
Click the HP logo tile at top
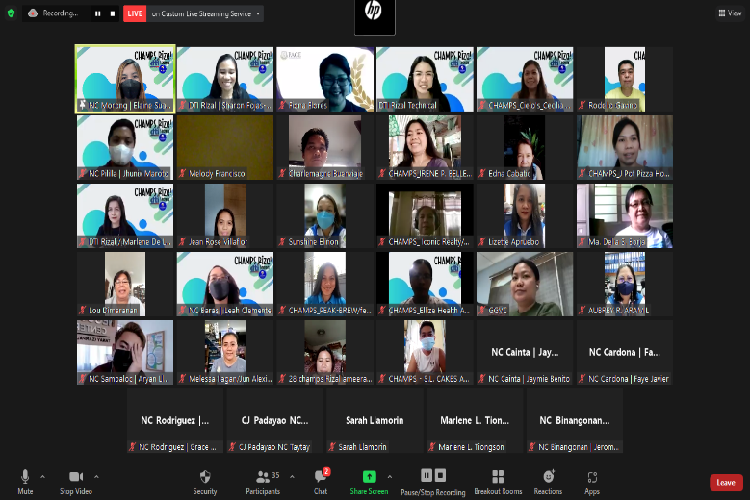(x=375, y=15)
